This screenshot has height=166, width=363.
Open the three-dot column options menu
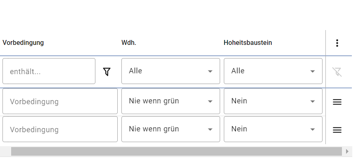337,43
